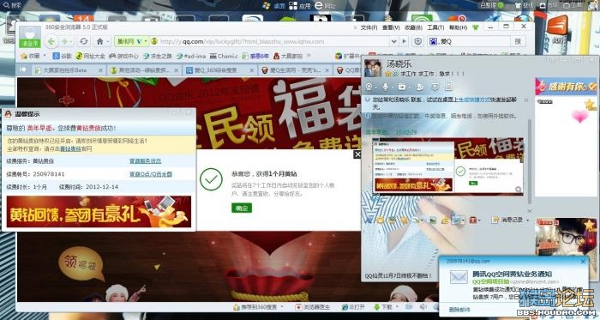Open the 谷歌 bookmark
This screenshot has height=320, width=600.
pyautogui.click(x=62, y=56)
